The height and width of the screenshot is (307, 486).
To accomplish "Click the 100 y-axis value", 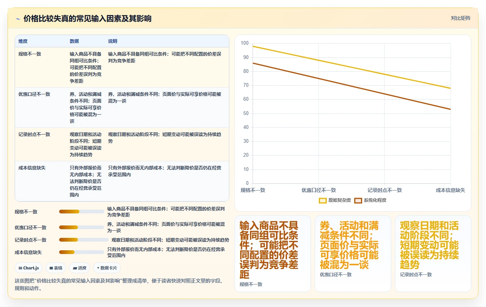I will (x=245, y=43).
